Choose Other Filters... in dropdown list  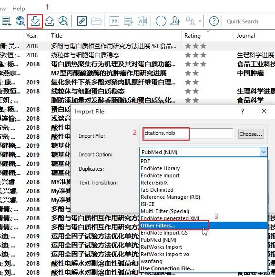tap(204, 226)
